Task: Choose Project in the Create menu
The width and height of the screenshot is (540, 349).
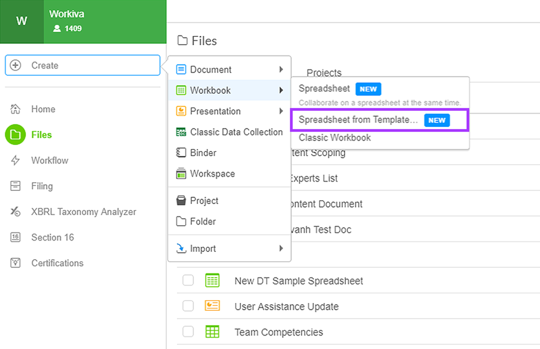Action: (204, 201)
